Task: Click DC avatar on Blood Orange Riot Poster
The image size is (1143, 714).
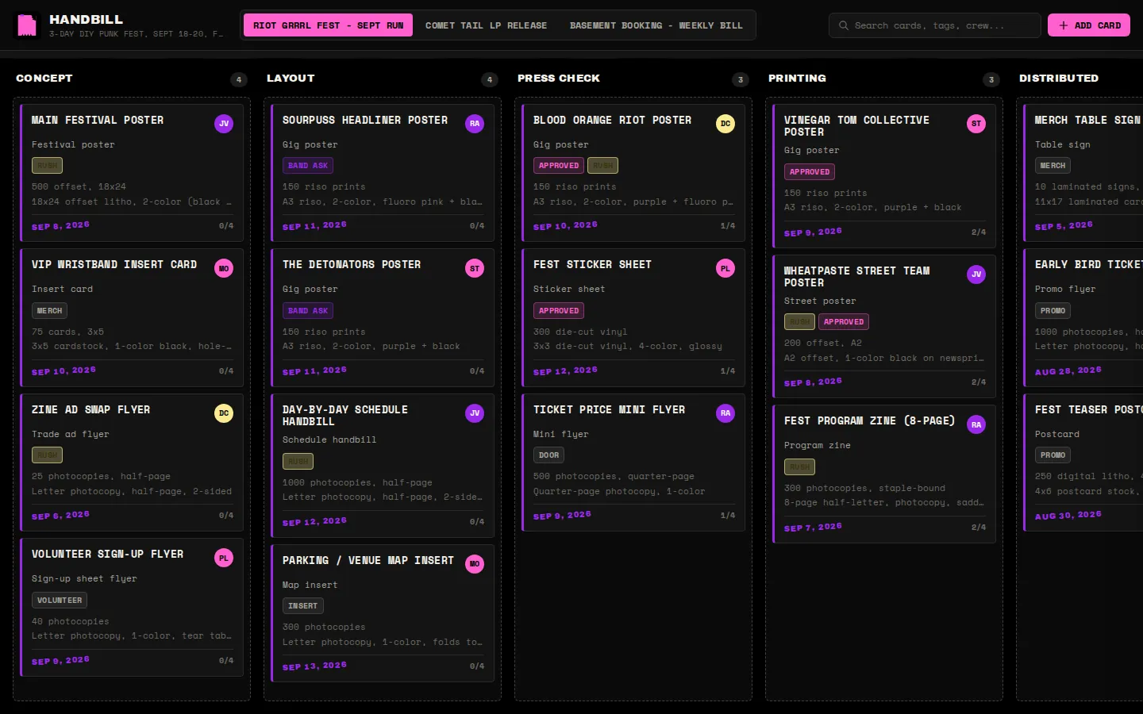Action: pyautogui.click(x=725, y=124)
